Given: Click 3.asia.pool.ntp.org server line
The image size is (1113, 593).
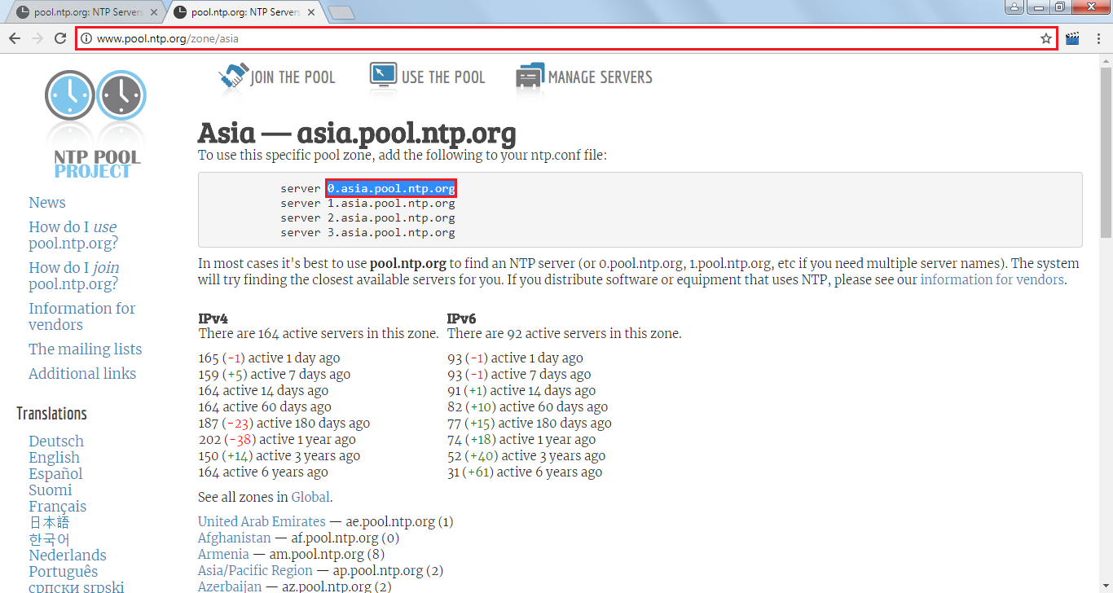Looking at the screenshot, I should (x=367, y=233).
